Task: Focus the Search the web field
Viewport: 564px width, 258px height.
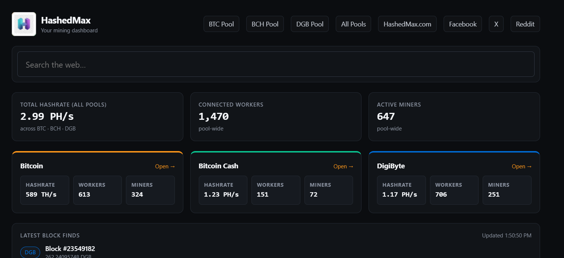Action: (x=276, y=64)
